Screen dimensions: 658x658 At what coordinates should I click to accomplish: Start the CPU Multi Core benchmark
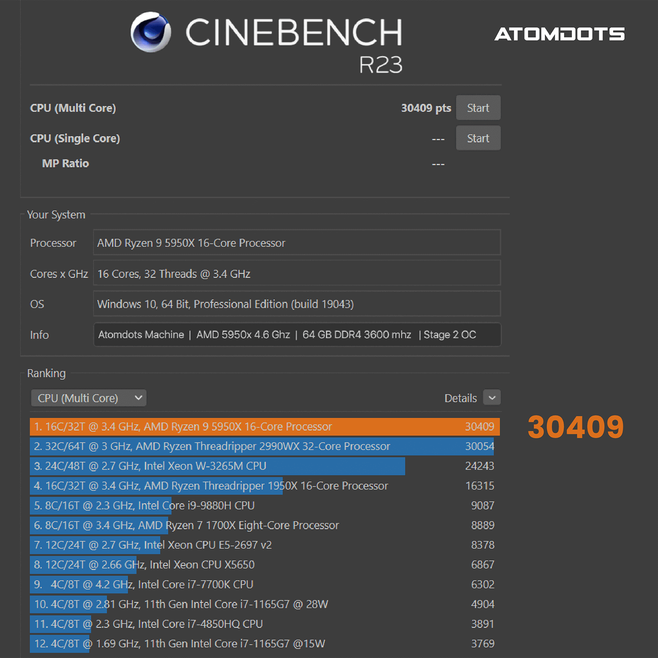click(478, 108)
